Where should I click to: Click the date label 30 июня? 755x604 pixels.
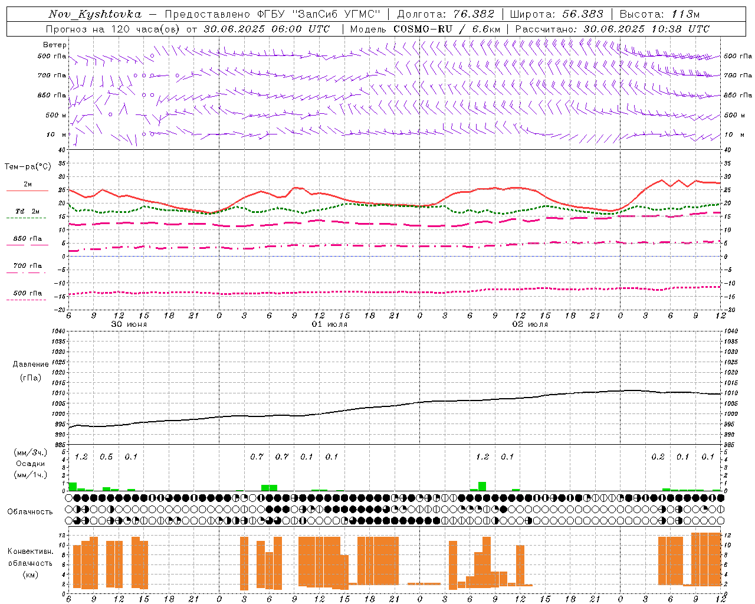pyautogui.click(x=129, y=324)
